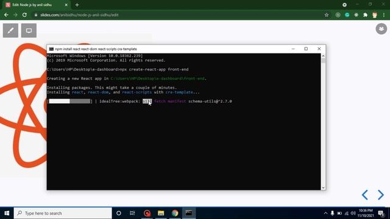Open File Explorer from taskbar

click(x=161, y=213)
